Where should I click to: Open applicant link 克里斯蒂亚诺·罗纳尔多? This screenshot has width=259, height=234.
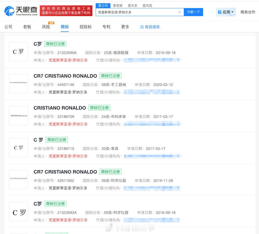[x=68, y=60]
